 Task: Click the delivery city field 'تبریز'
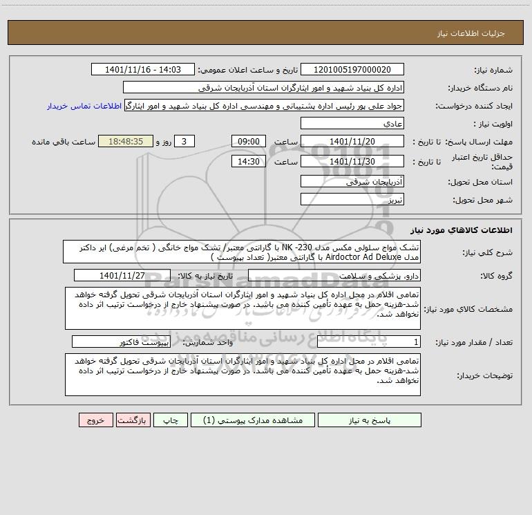[x=352, y=199]
